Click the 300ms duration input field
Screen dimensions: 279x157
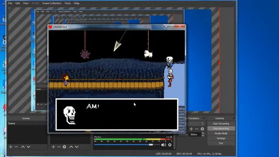pyautogui.click(x=195, y=134)
